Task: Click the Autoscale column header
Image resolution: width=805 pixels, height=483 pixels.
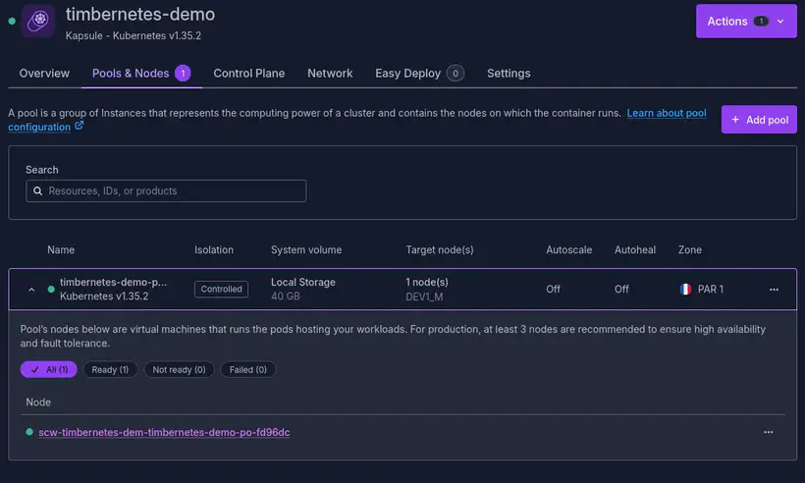Action: point(568,250)
